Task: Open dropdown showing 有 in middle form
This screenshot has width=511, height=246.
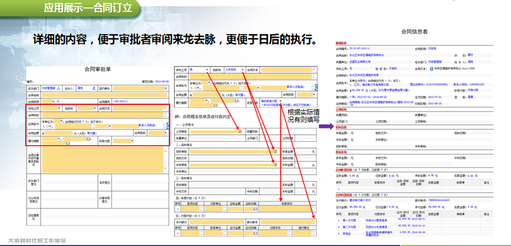Action: point(207,70)
